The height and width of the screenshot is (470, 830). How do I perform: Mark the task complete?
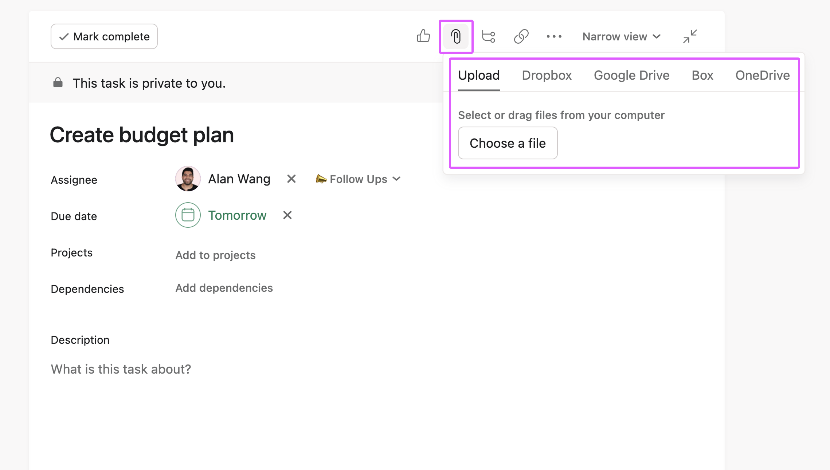(x=104, y=36)
